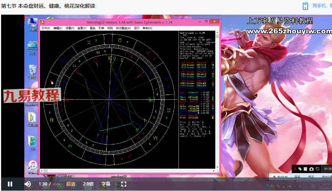Screen dimensions: 332x191
Task: Click the horizontal scrollbar thumb in Astrolog32
Action: click(46, 170)
